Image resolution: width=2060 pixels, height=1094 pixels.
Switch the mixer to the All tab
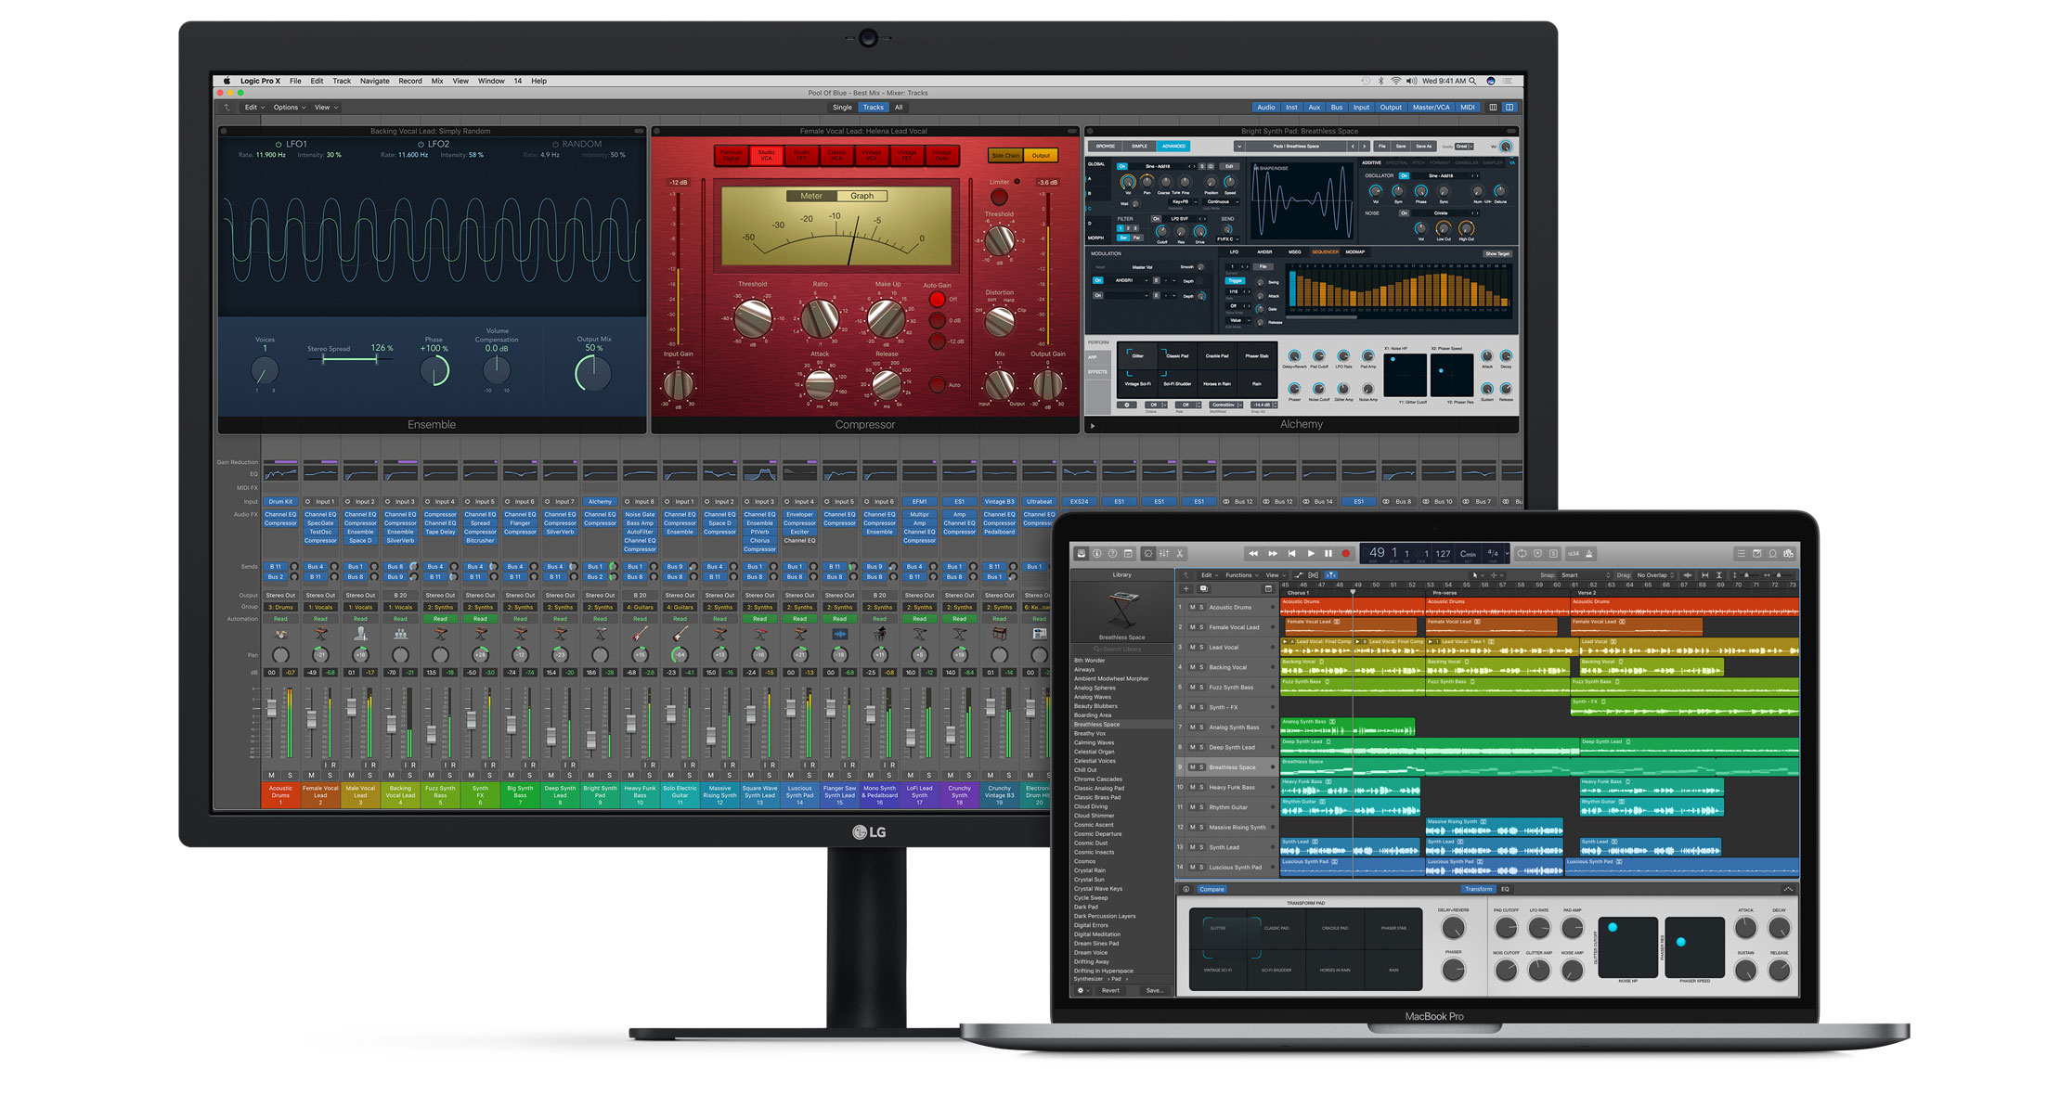tap(898, 108)
